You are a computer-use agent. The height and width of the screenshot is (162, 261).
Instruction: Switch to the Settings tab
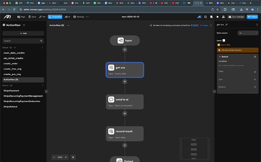(x=79, y=17)
